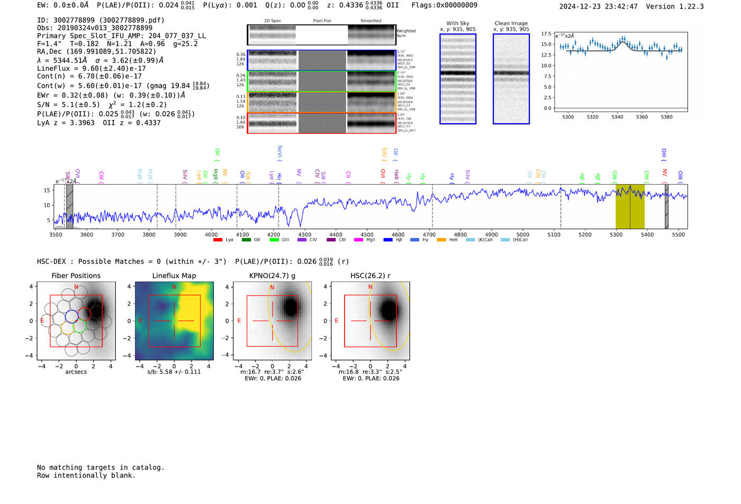Click the Smoothed column header

[371, 21]
